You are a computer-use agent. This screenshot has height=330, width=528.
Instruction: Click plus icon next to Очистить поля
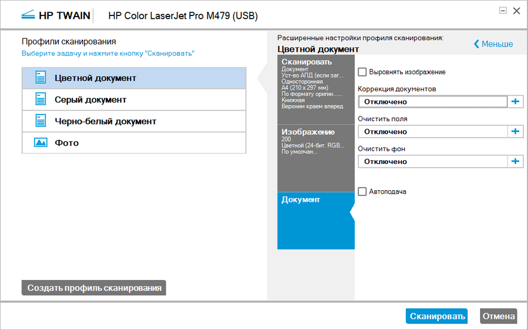pyautogui.click(x=515, y=131)
